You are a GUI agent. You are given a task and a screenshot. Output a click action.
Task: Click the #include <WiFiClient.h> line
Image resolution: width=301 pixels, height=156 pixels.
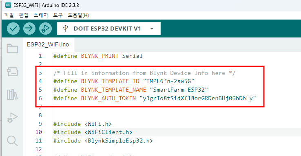93,132
